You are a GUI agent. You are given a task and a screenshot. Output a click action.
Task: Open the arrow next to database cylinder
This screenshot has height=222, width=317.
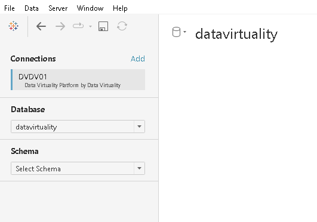coord(184,32)
